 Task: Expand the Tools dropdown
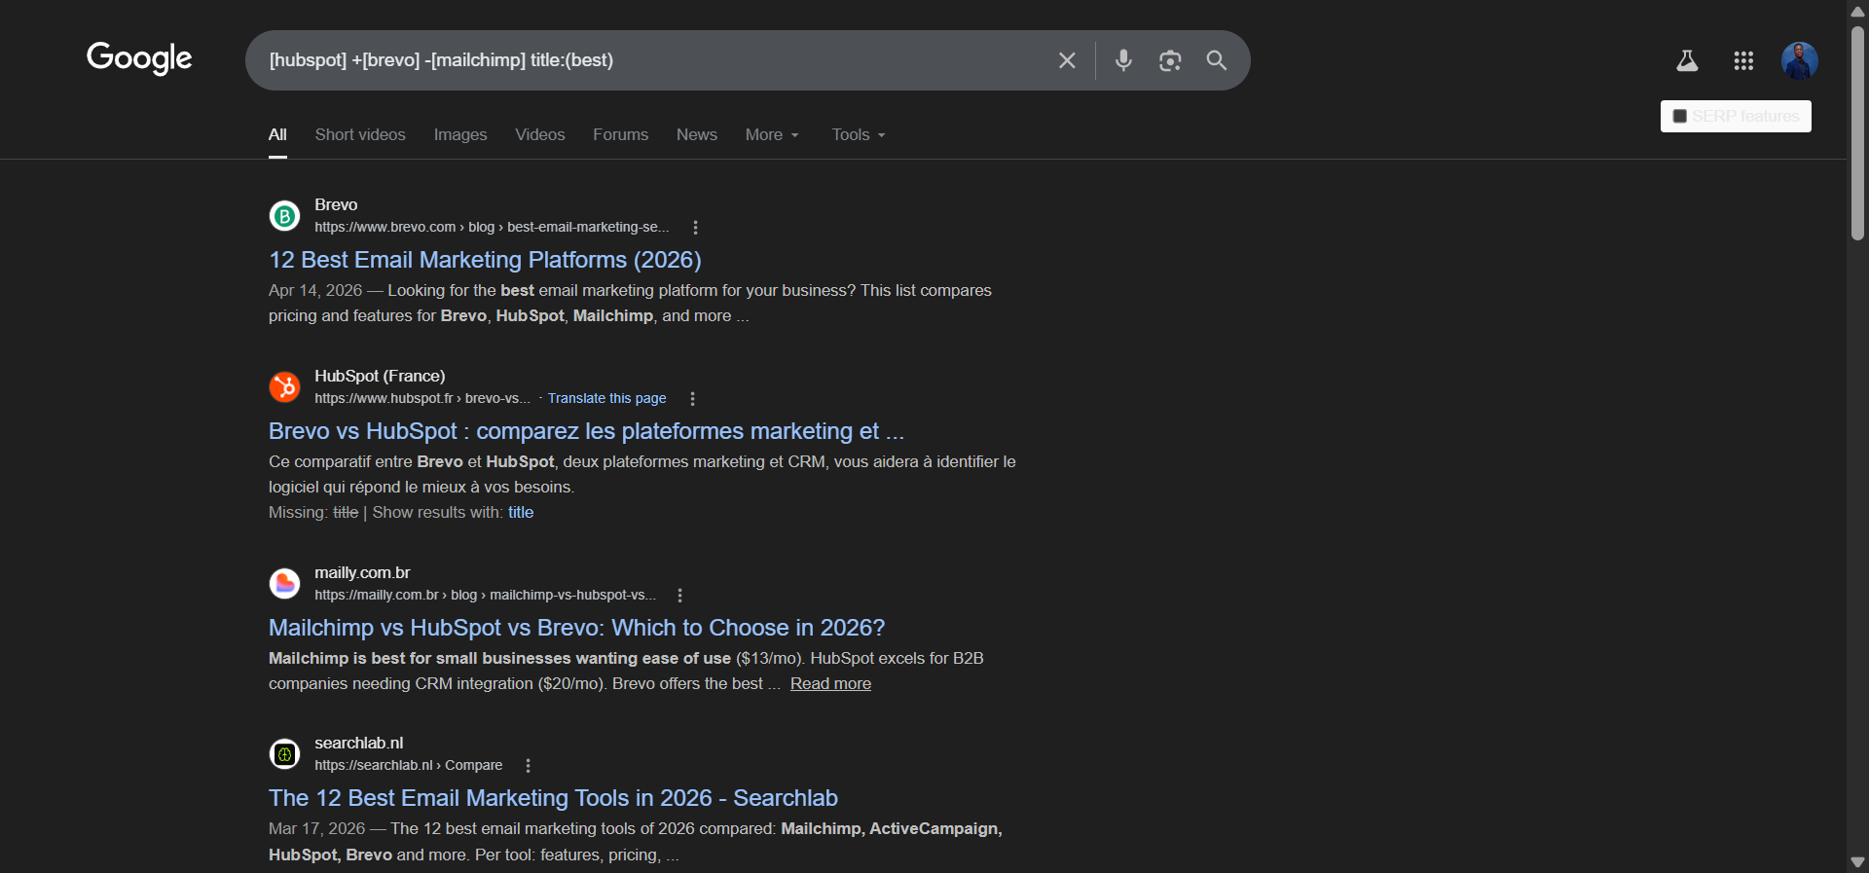pyautogui.click(x=859, y=134)
